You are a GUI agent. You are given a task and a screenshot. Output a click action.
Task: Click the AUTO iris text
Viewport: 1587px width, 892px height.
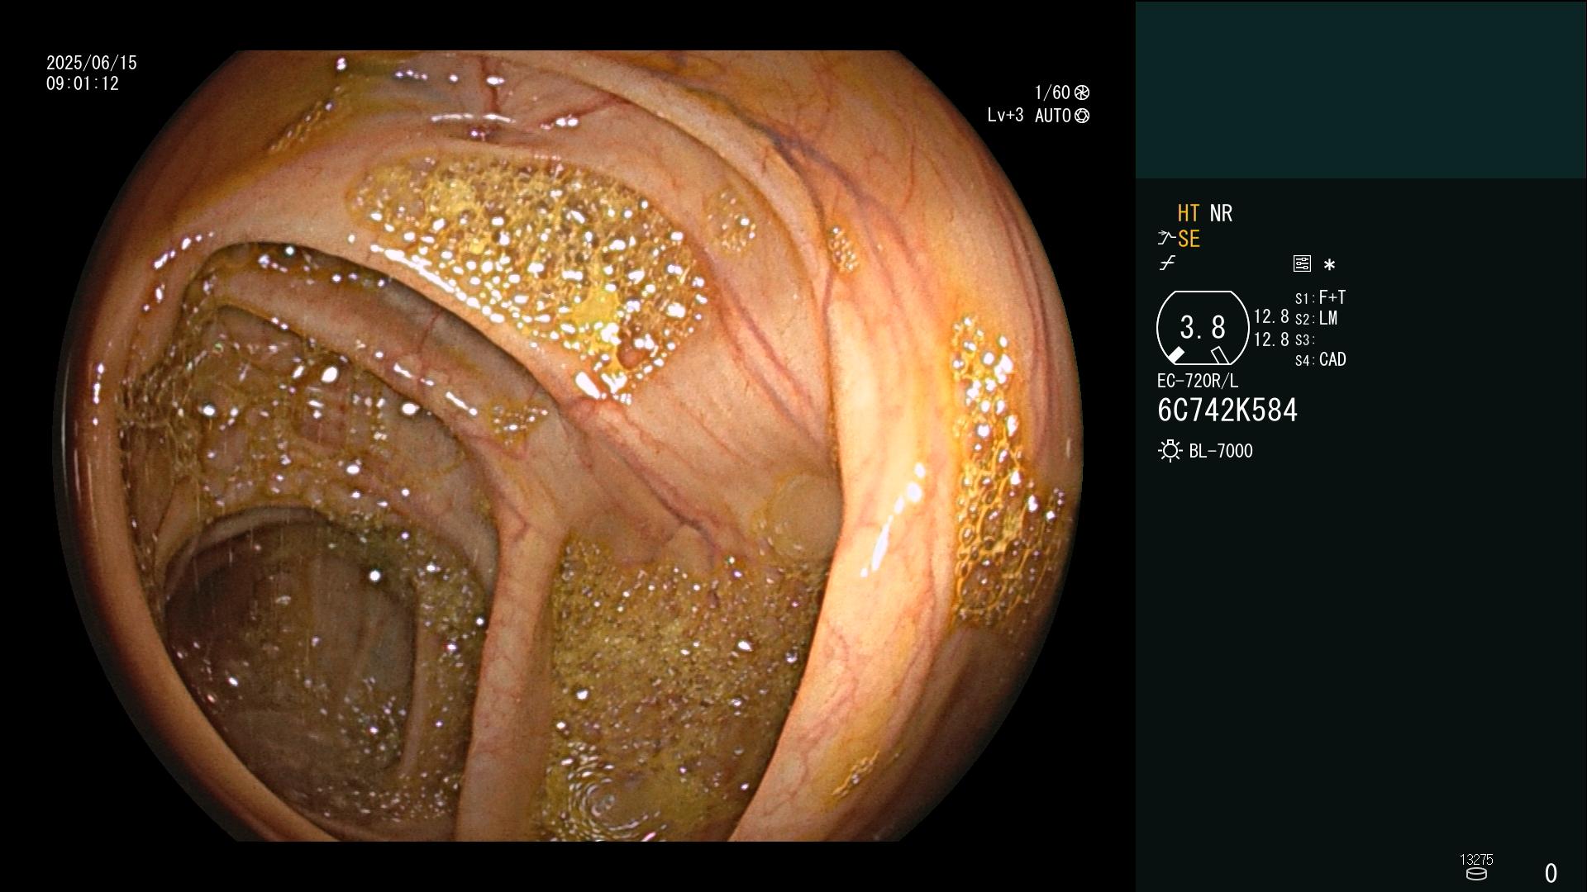click(1053, 116)
